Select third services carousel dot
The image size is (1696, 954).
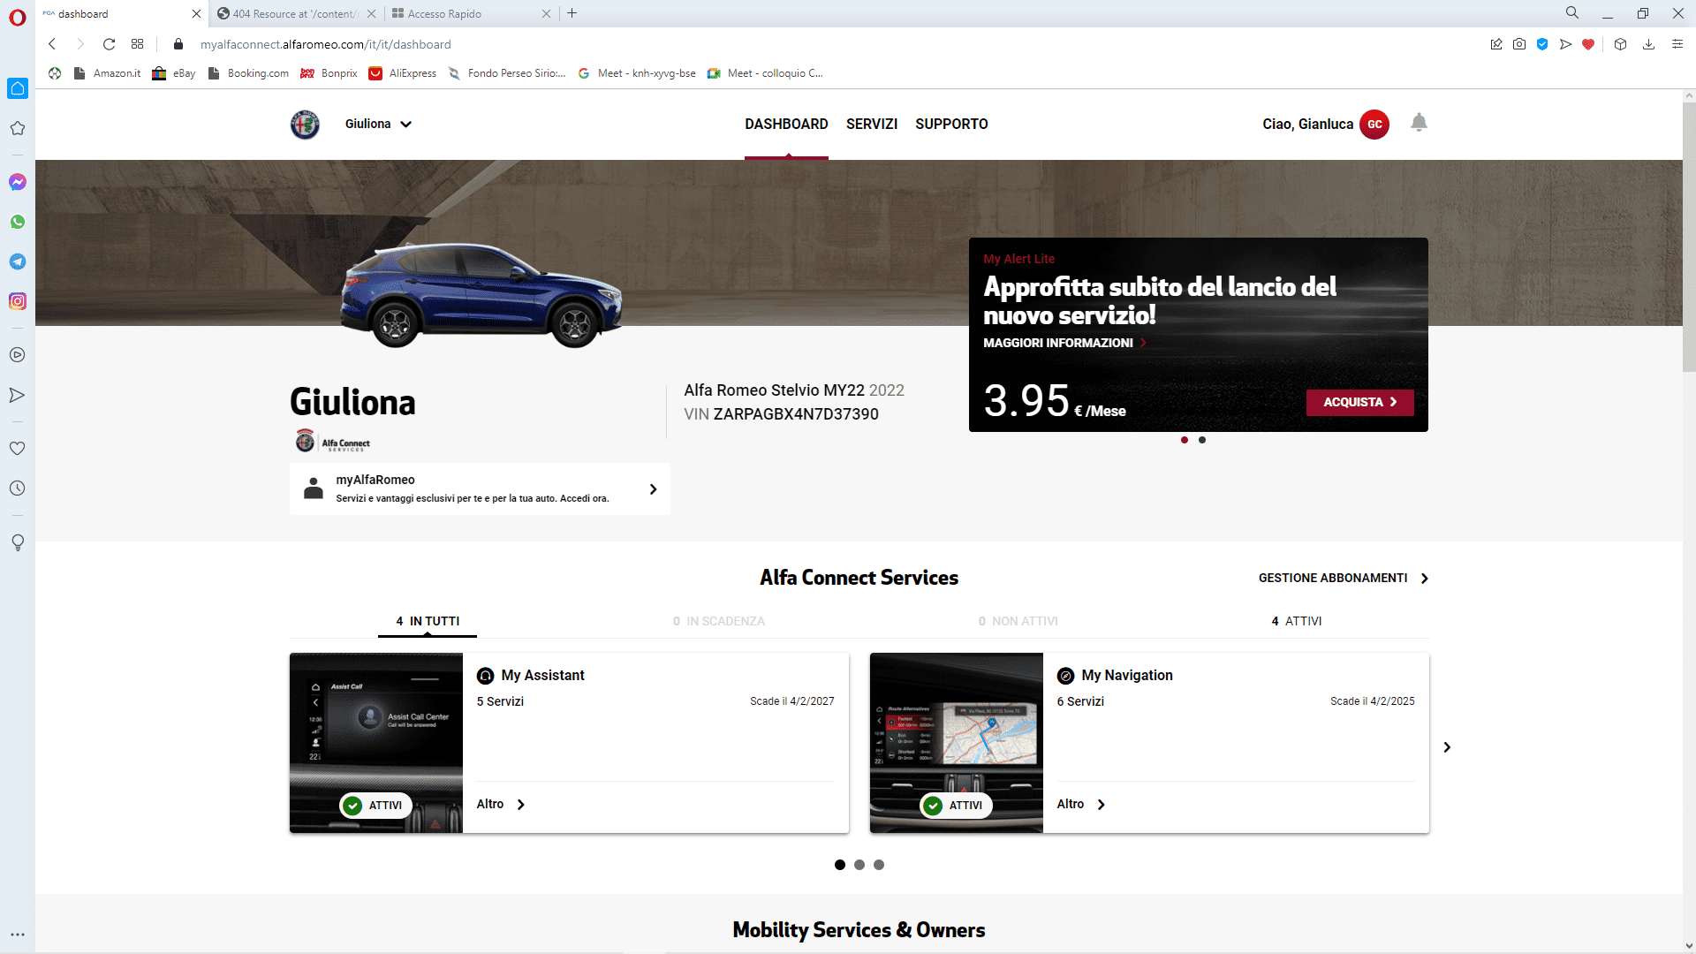(879, 865)
